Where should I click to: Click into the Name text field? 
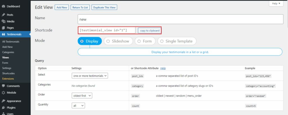(180, 19)
